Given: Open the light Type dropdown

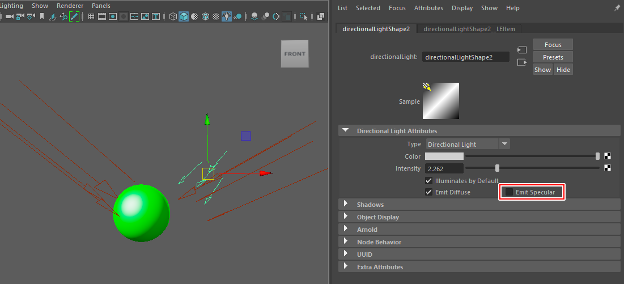Looking at the screenshot, I should [x=468, y=144].
